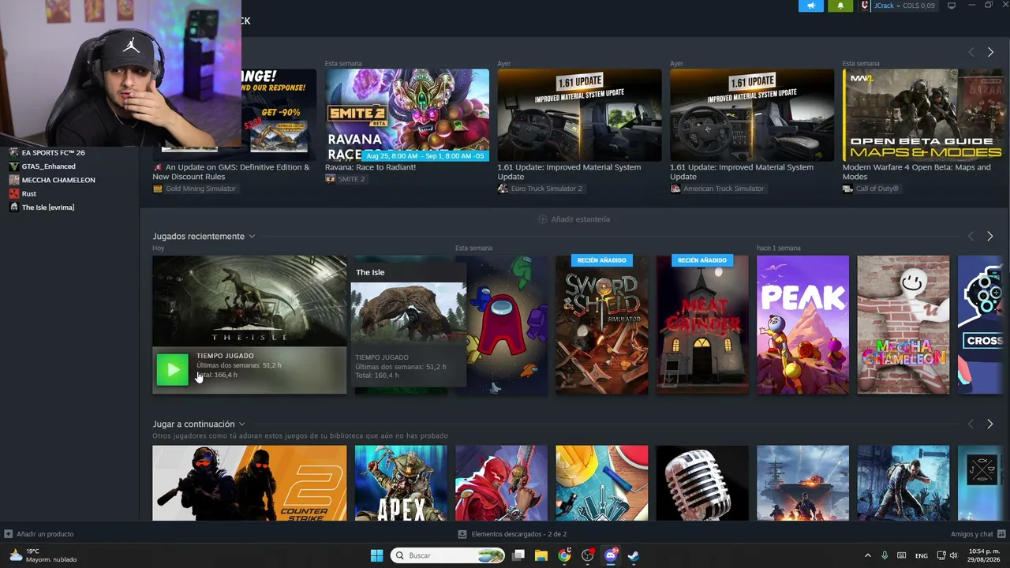Go back in the Jugar a continuación shelf
Image resolution: width=1010 pixels, height=568 pixels.
pyautogui.click(x=971, y=424)
